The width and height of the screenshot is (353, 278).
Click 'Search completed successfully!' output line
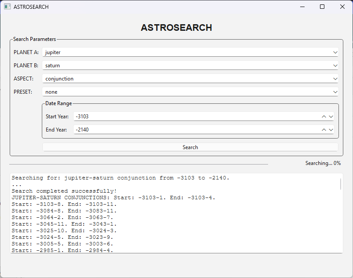click(x=64, y=191)
